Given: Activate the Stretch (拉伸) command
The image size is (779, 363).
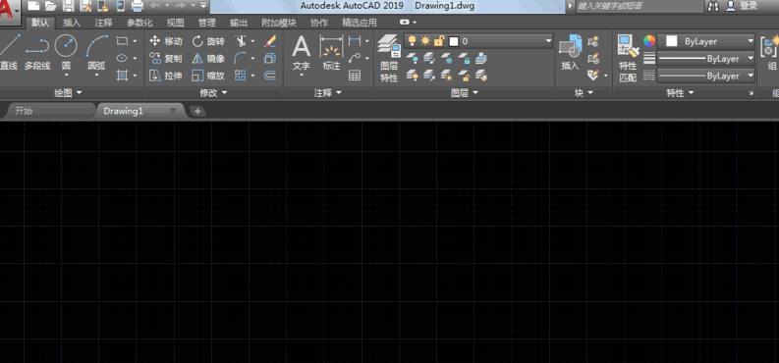Looking at the screenshot, I should coord(166,76).
